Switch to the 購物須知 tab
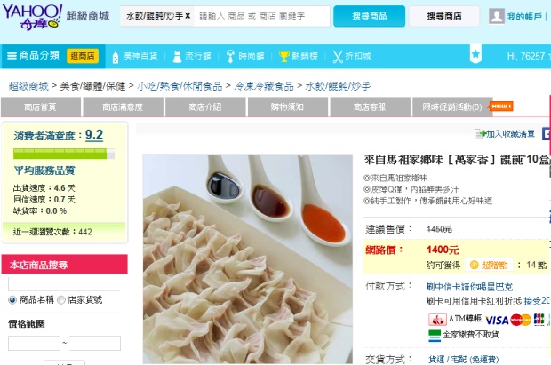551x365 pixels. (x=287, y=107)
